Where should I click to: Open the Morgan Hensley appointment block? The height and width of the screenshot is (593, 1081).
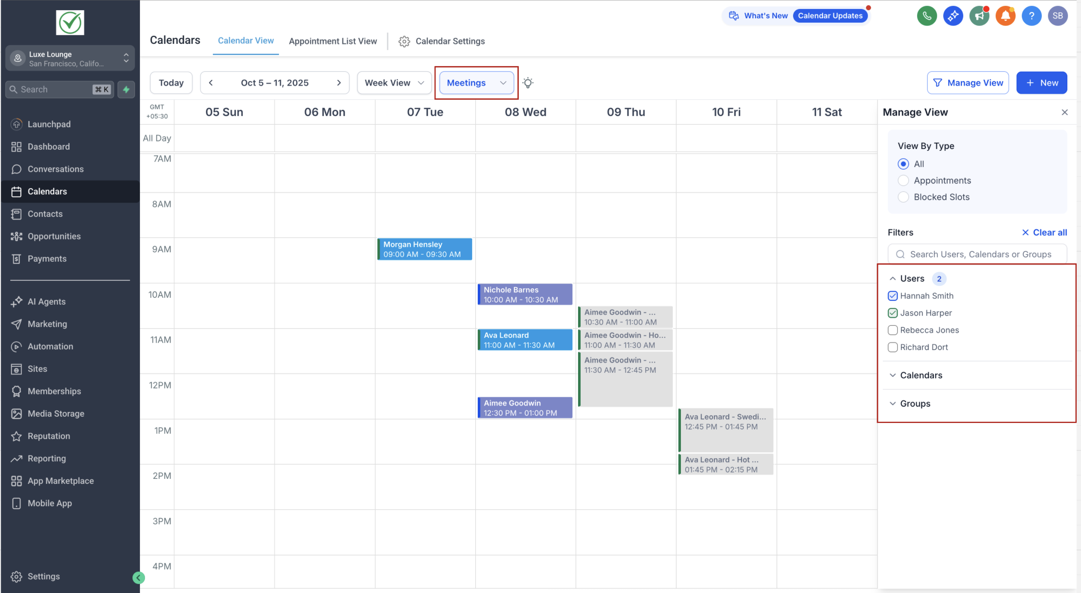click(x=424, y=249)
